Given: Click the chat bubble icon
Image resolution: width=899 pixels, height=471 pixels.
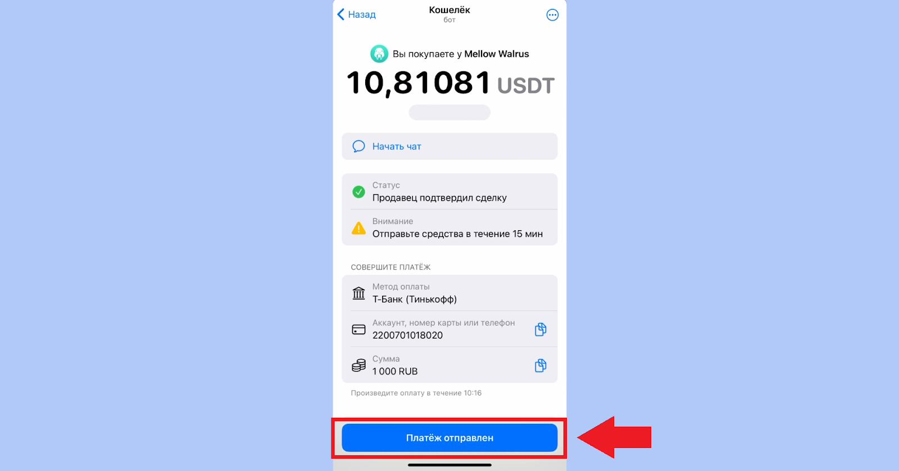Looking at the screenshot, I should click(x=358, y=147).
